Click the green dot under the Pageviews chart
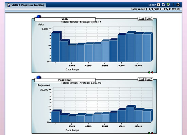 tap(149, 133)
